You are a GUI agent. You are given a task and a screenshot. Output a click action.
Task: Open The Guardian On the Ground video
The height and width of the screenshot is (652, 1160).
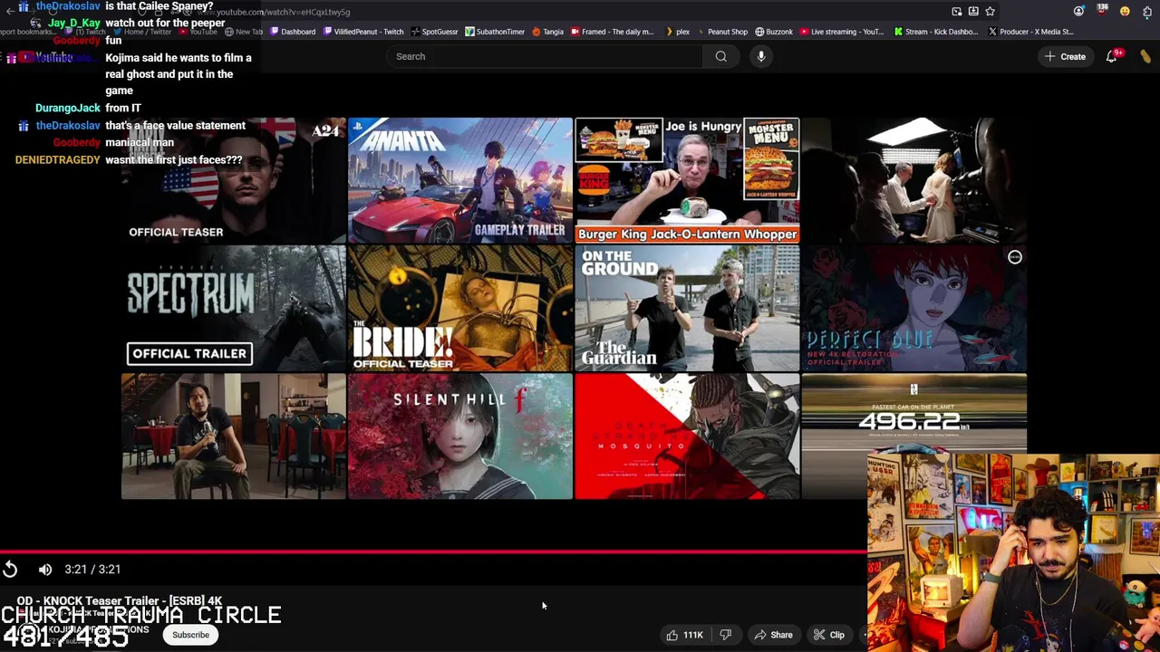pyautogui.click(x=687, y=308)
